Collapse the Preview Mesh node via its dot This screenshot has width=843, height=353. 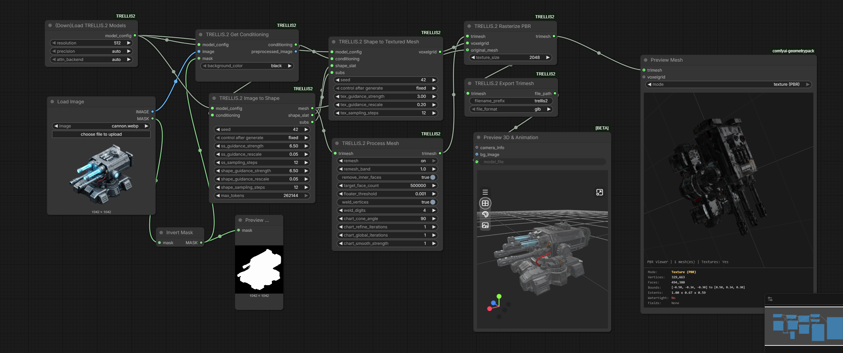(x=646, y=60)
